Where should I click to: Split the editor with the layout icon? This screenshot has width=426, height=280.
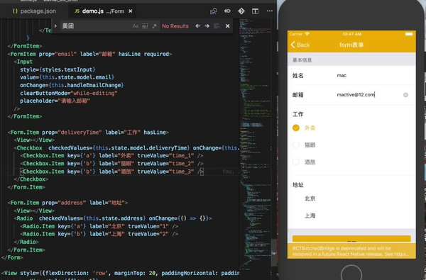[255, 11]
